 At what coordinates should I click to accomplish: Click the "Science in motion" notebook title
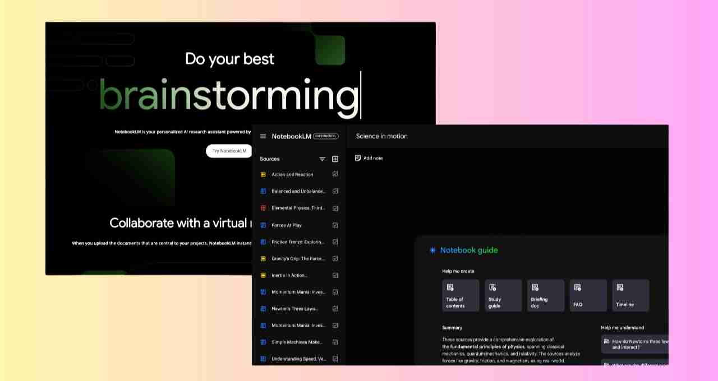[x=382, y=136]
